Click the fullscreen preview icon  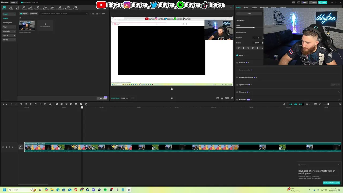(232, 98)
